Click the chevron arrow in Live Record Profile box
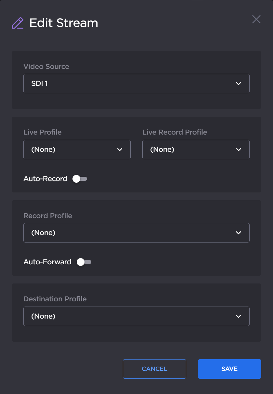 click(239, 150)
